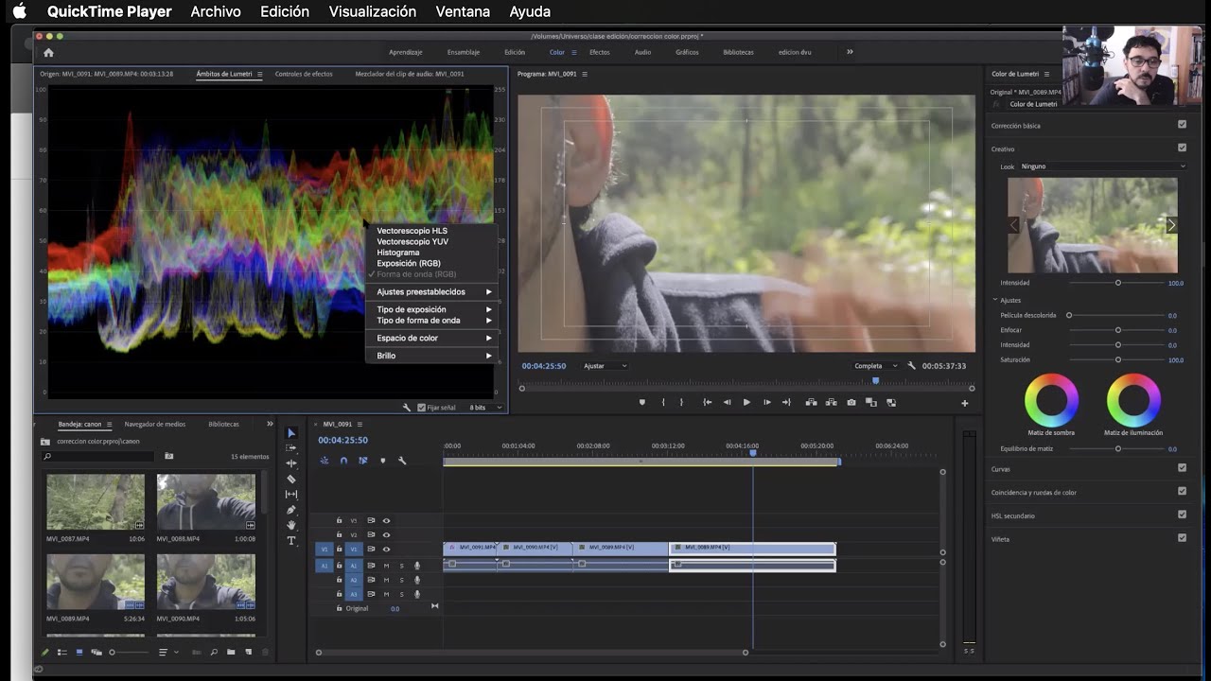
Task: Select the Type tool
Action: point(291,540)
